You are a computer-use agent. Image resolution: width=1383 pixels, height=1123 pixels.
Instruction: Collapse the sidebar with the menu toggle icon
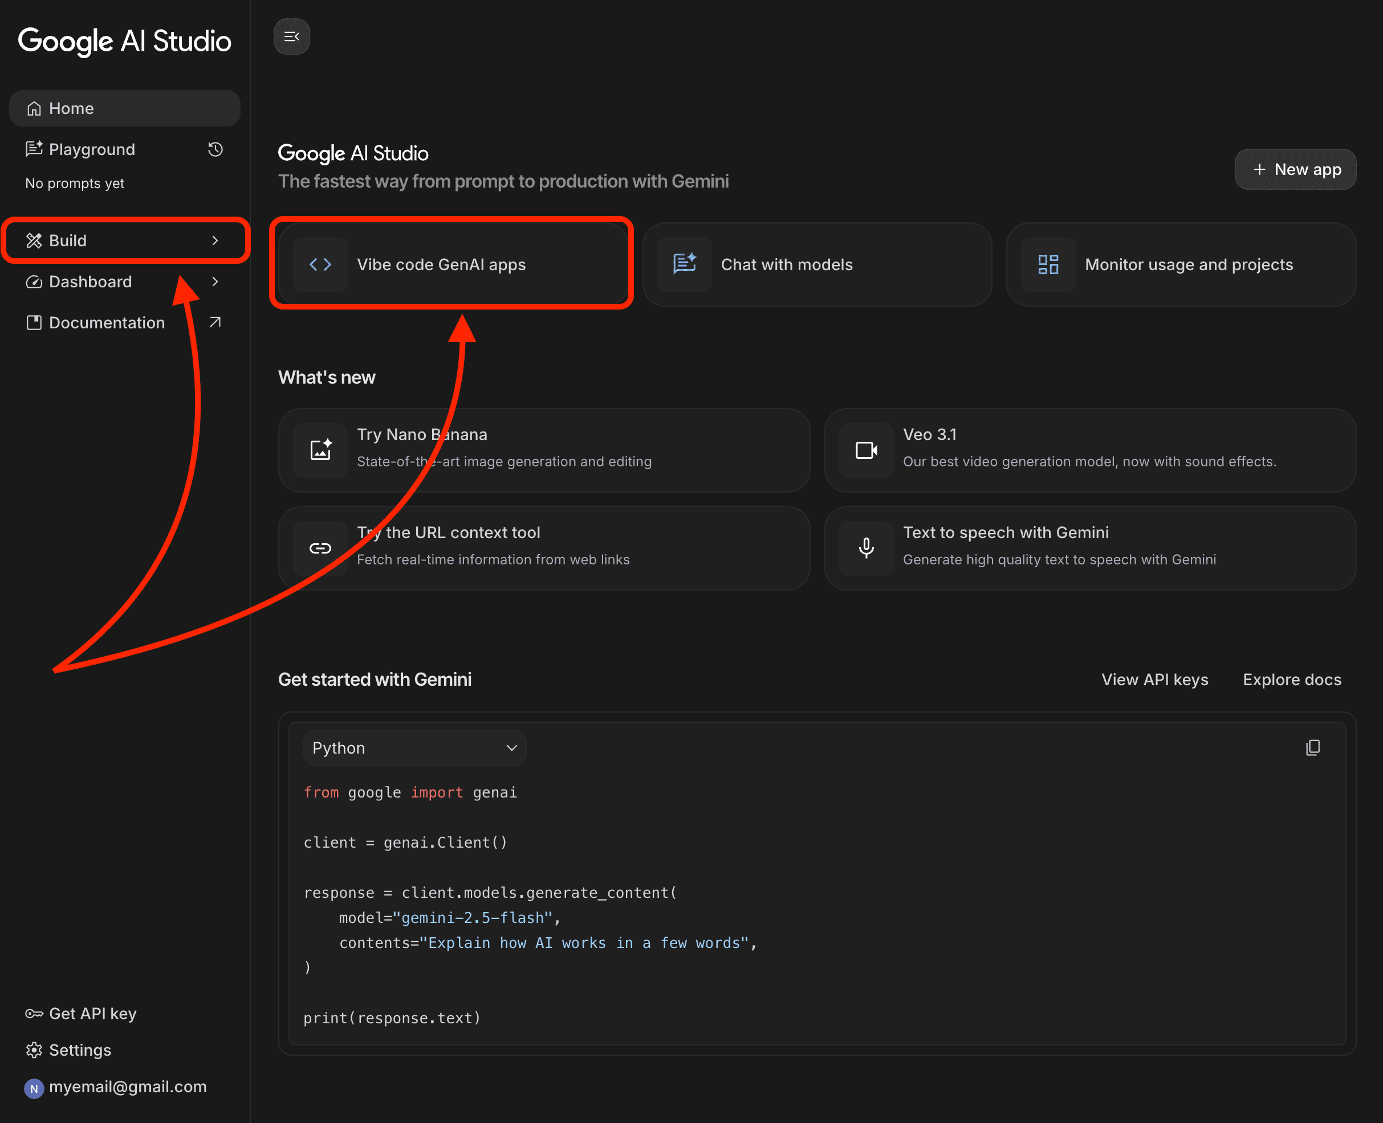[x=291, y=37]
